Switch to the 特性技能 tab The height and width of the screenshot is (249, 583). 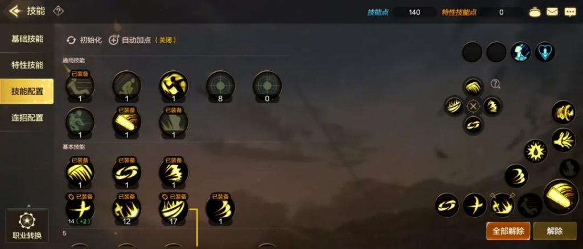point(27,65)
